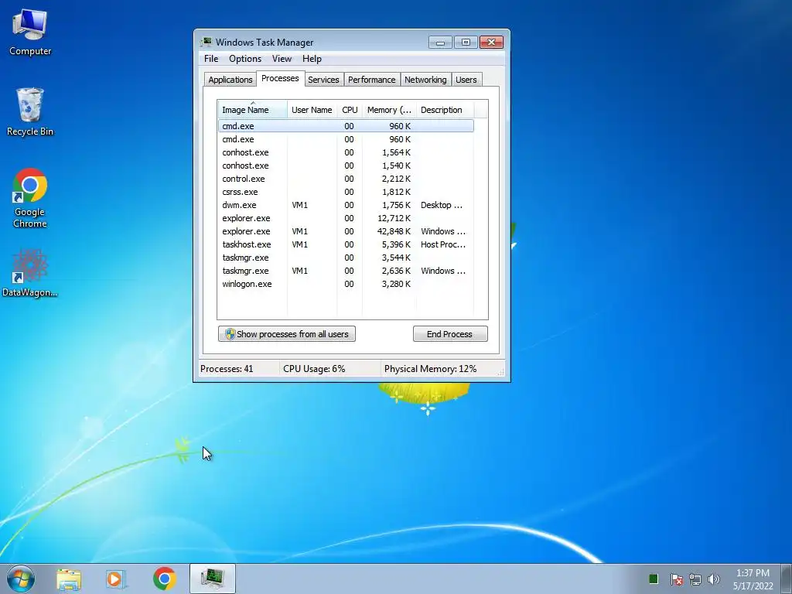Switch to the Services tab
Image resolution: width=792 pixels, height=594 pixels.
point(323,80)
